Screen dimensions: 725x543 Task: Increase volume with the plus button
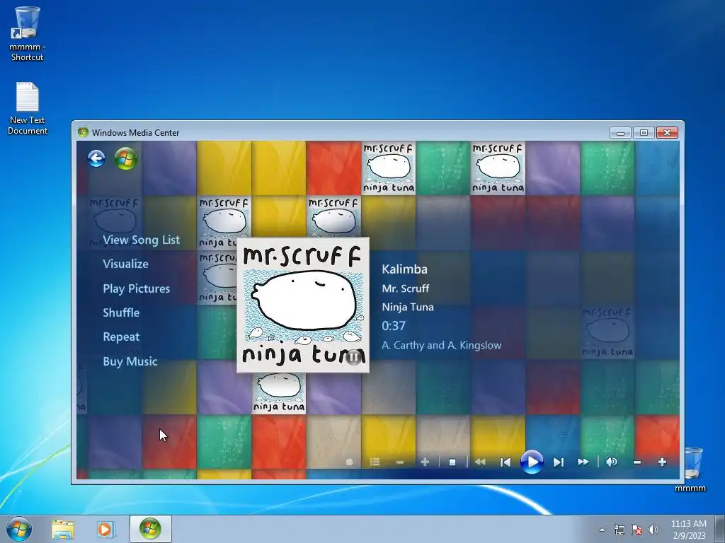(662, 462)
